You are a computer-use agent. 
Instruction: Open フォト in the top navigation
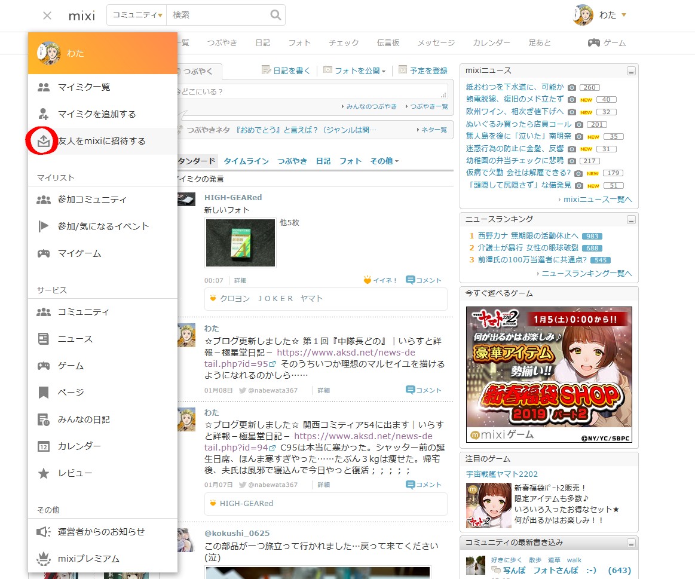[x=299, y=42]
